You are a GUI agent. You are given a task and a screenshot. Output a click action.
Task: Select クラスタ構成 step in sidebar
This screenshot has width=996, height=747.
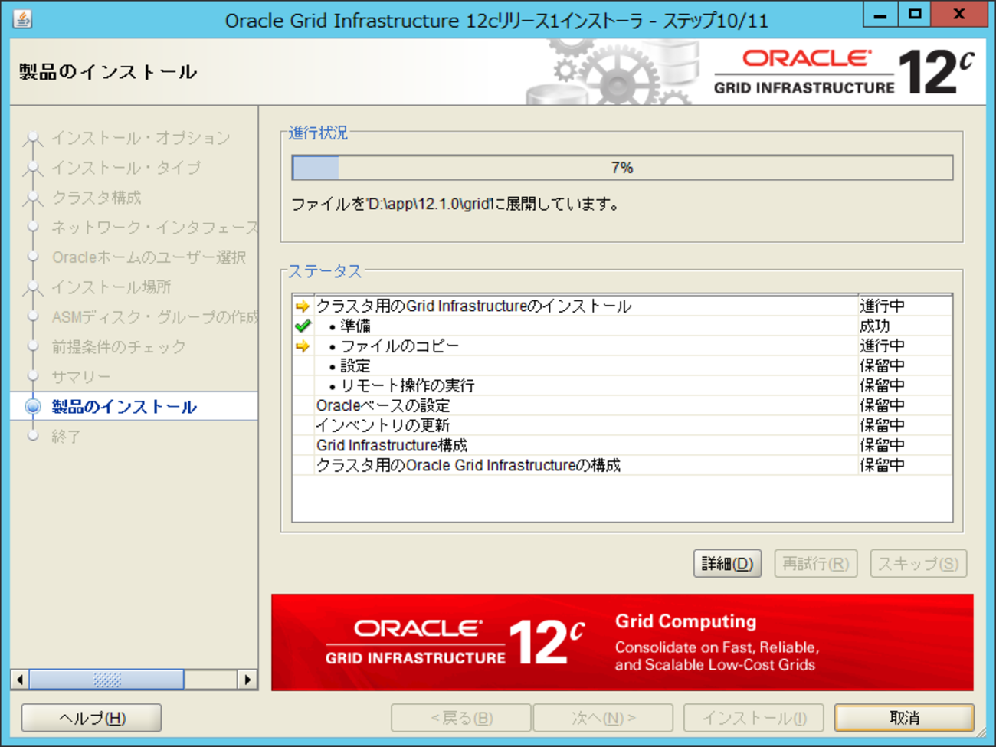97,198
